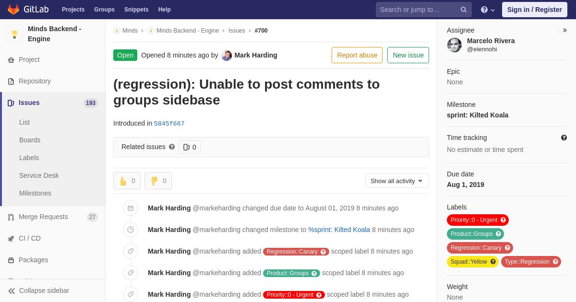Screen dimensions: 576x302
Task: Click the Priority::0 - Urgent label help icon
Action: point(503,220)
